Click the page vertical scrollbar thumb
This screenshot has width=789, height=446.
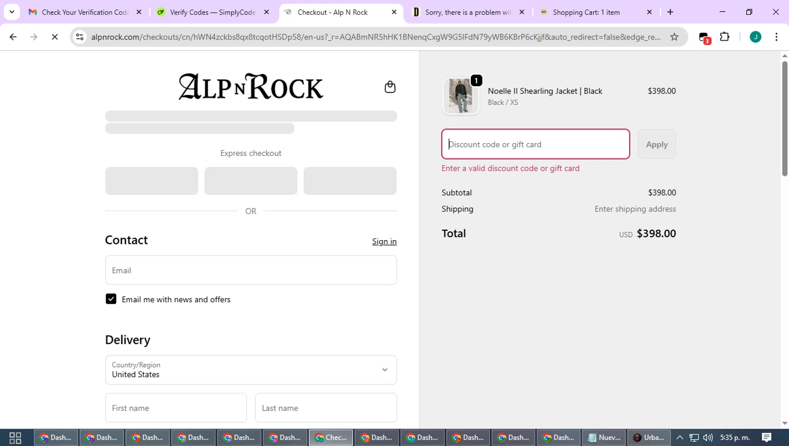tap(785, 118)
